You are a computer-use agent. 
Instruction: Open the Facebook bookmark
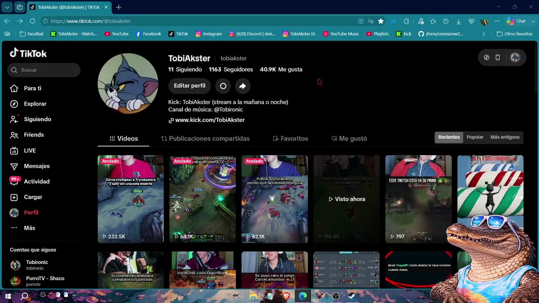tap(148, 34)
